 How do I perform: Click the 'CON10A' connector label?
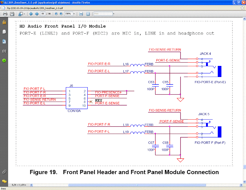[74, 111]
